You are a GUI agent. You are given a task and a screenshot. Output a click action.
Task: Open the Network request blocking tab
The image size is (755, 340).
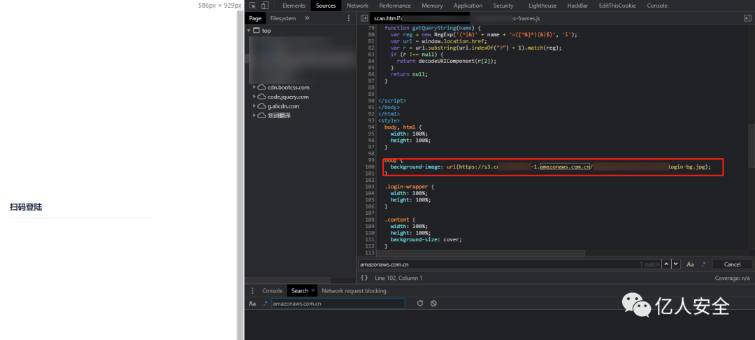(354, 291)
